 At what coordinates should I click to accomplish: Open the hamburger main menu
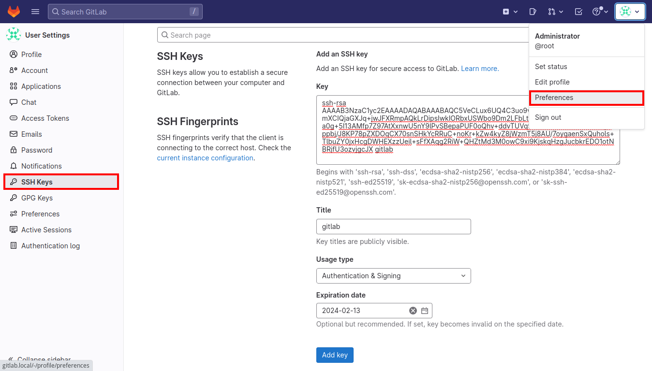coord(35,12)
